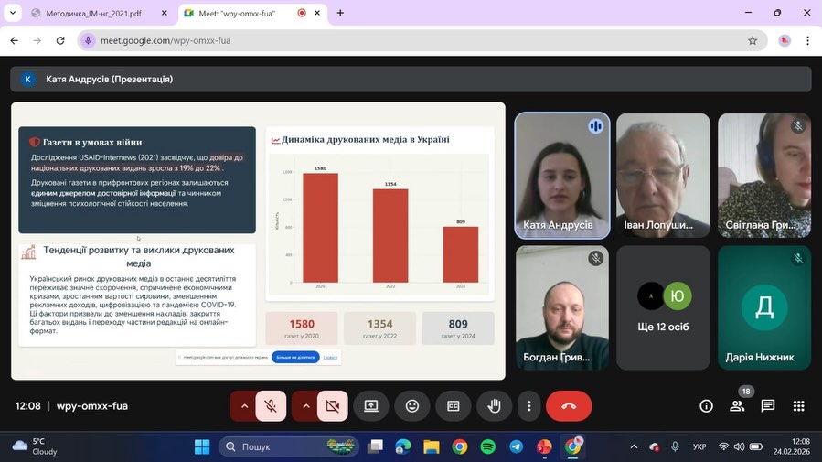Click the blue stop sharing button on slide

coord(295,357)
